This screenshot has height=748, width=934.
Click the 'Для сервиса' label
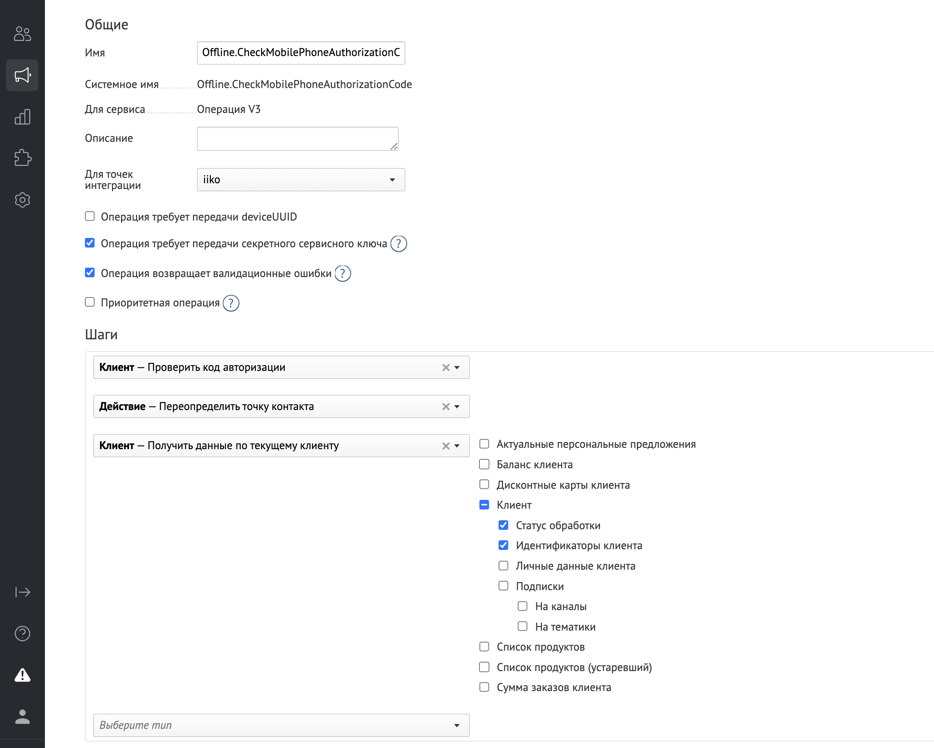pyautogui.click(x=115, y=109)
